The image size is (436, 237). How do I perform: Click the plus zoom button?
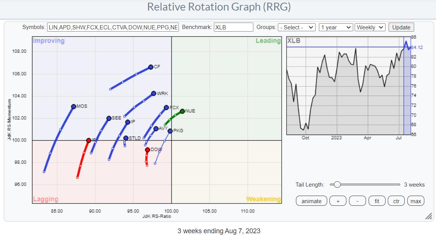tap(338, 201)
